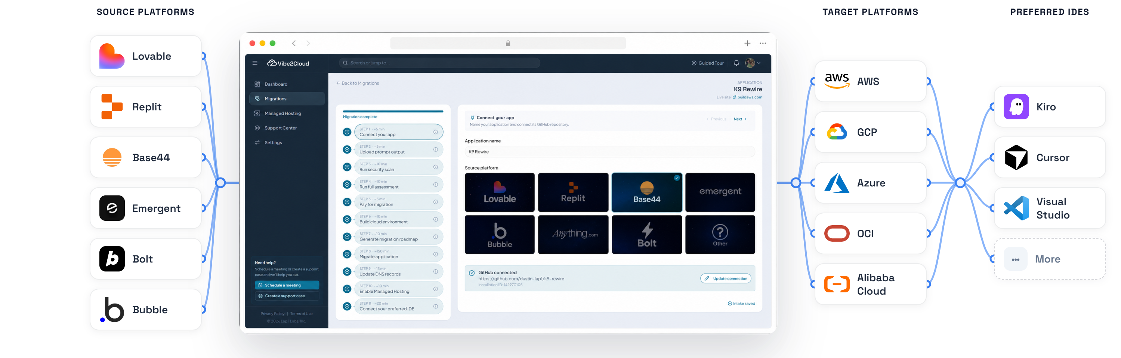
Task: Select the Replit tile in the app's Source platform grid
Action: [x=573, y=192]
